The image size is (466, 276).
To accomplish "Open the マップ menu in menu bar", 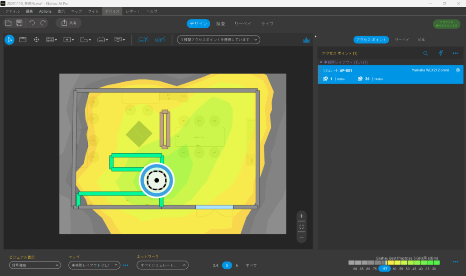I will point(77,11).
